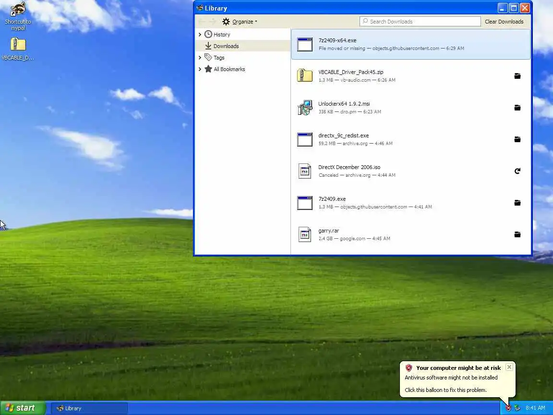The width and height of the screenshot is (553, 415).
Task: Show garry.rar in its folder
Action: tap(517, 235)
